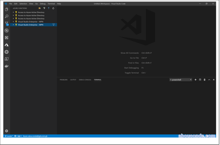Click the master branch in status bar
The width and height of the screenshot is (220, 145).
[9, 136]
